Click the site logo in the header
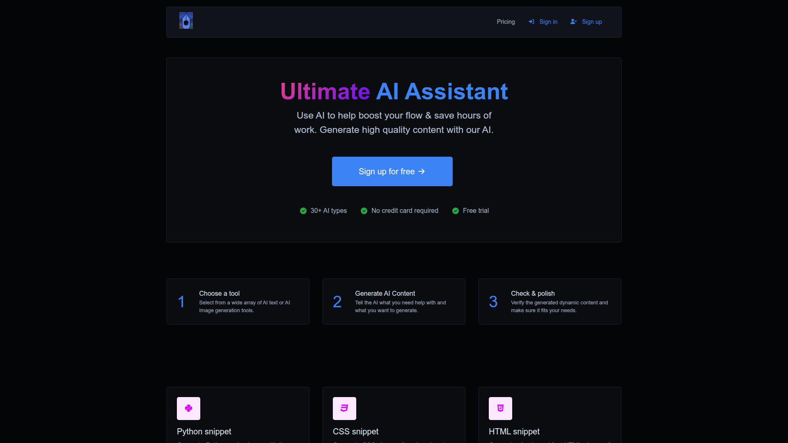This screenshot has height=443, width=788. coord(186,21)
